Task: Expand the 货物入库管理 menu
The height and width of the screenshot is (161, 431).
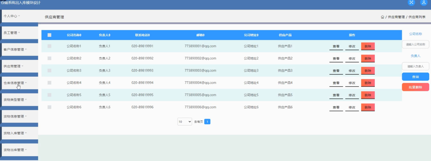Action: [20, 133]
